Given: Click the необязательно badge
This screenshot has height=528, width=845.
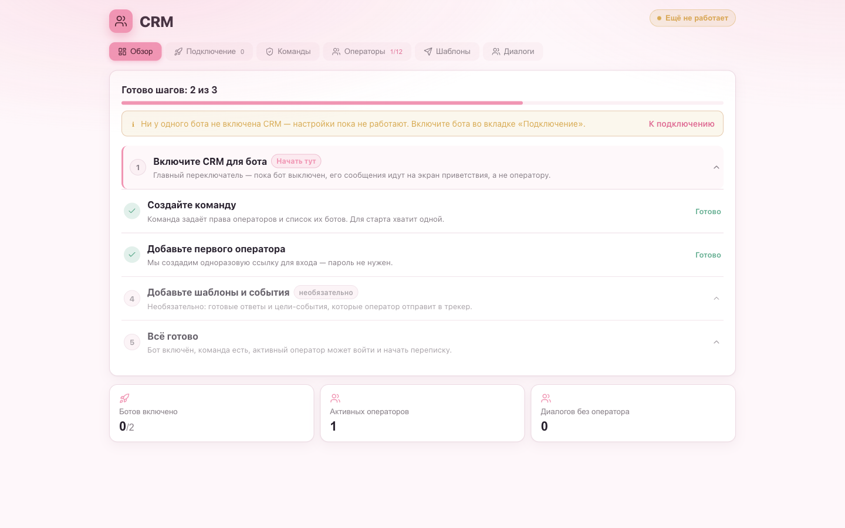Looking at the screenshot, I should pyautogui.click(x=326, y=293).
